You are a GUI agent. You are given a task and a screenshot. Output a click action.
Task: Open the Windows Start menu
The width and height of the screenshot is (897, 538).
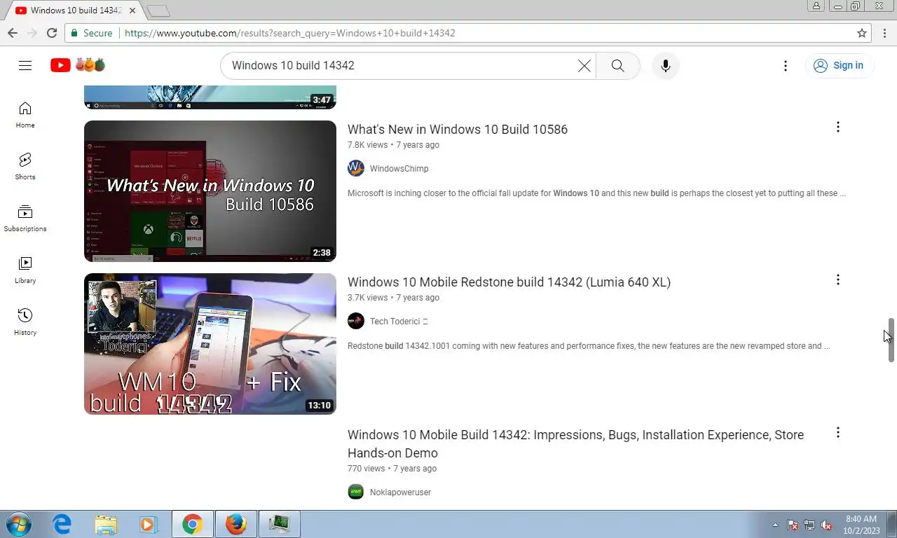pyautogui.click(x=17, y=524)
